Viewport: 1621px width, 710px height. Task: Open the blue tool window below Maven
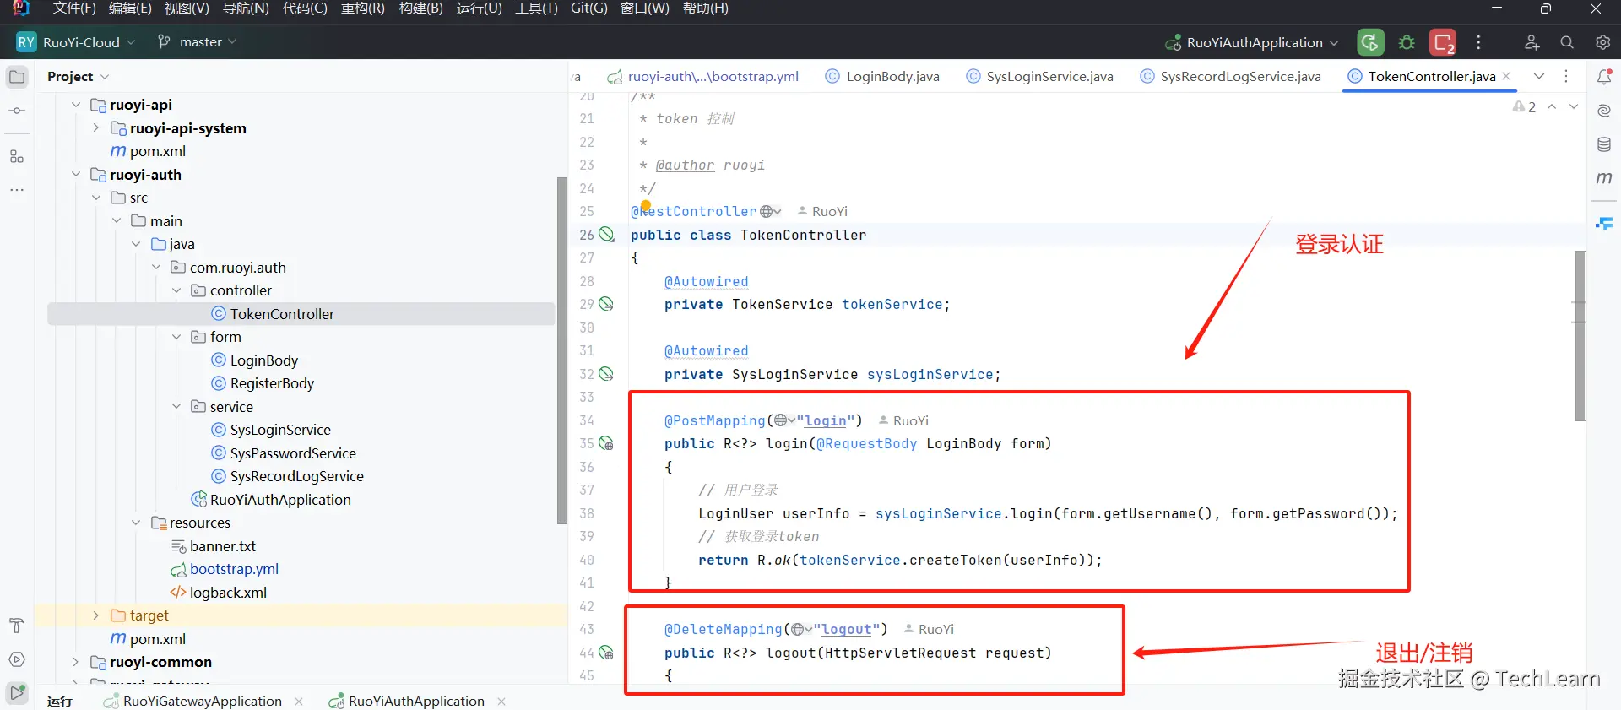(1604, 224)
